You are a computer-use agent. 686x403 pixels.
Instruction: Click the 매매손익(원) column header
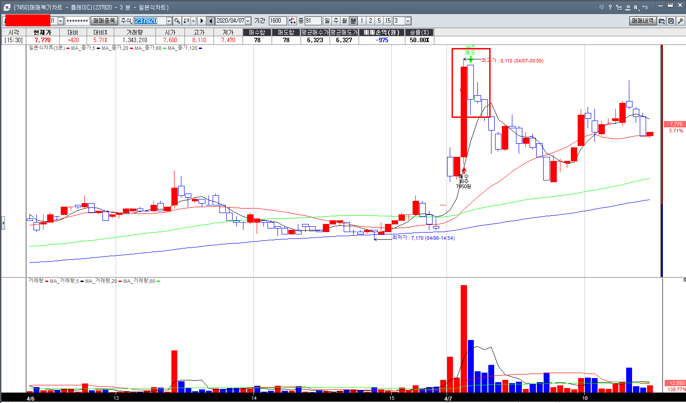pyautogui.click(x=382, y=32)
